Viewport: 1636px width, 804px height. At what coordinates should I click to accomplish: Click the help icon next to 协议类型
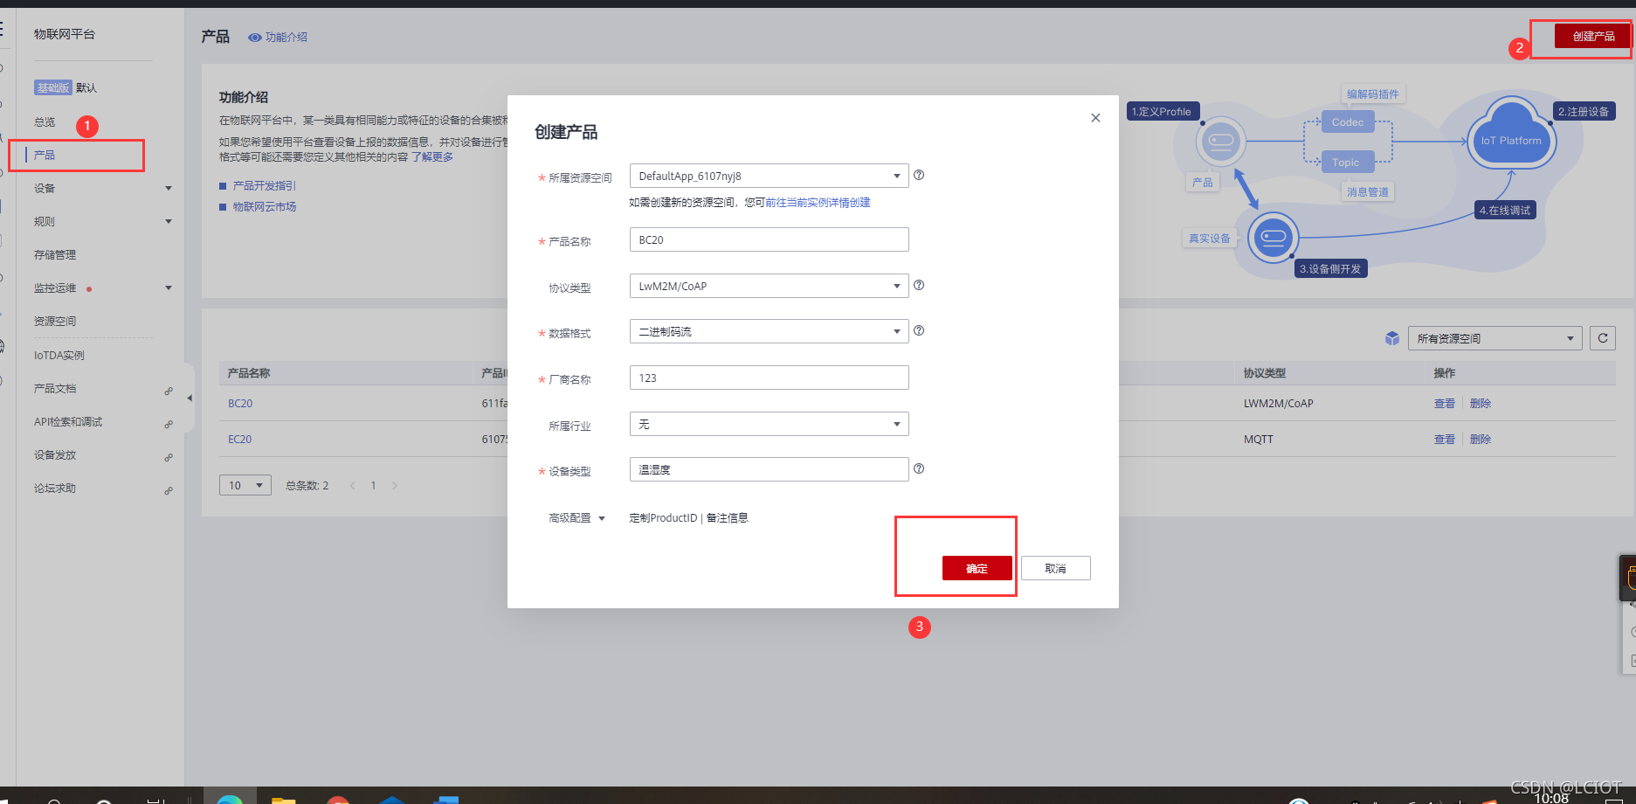coord(919,285)
